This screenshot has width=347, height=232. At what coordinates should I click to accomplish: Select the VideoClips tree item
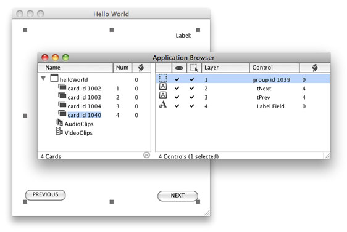tap(78, 133)
